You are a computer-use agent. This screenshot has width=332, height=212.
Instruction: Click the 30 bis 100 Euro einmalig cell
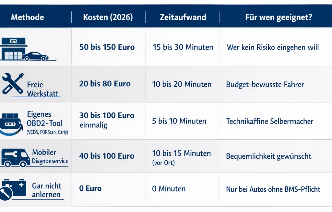click(x=107, y=120)
